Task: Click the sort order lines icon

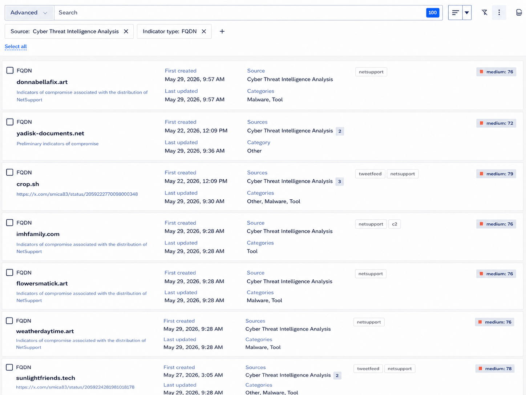Action: point(455,13)
